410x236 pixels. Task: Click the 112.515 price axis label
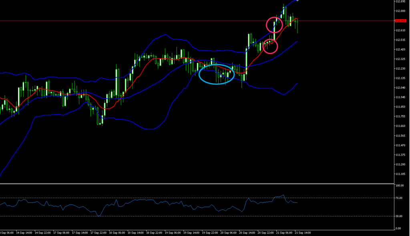coord(400,40)
